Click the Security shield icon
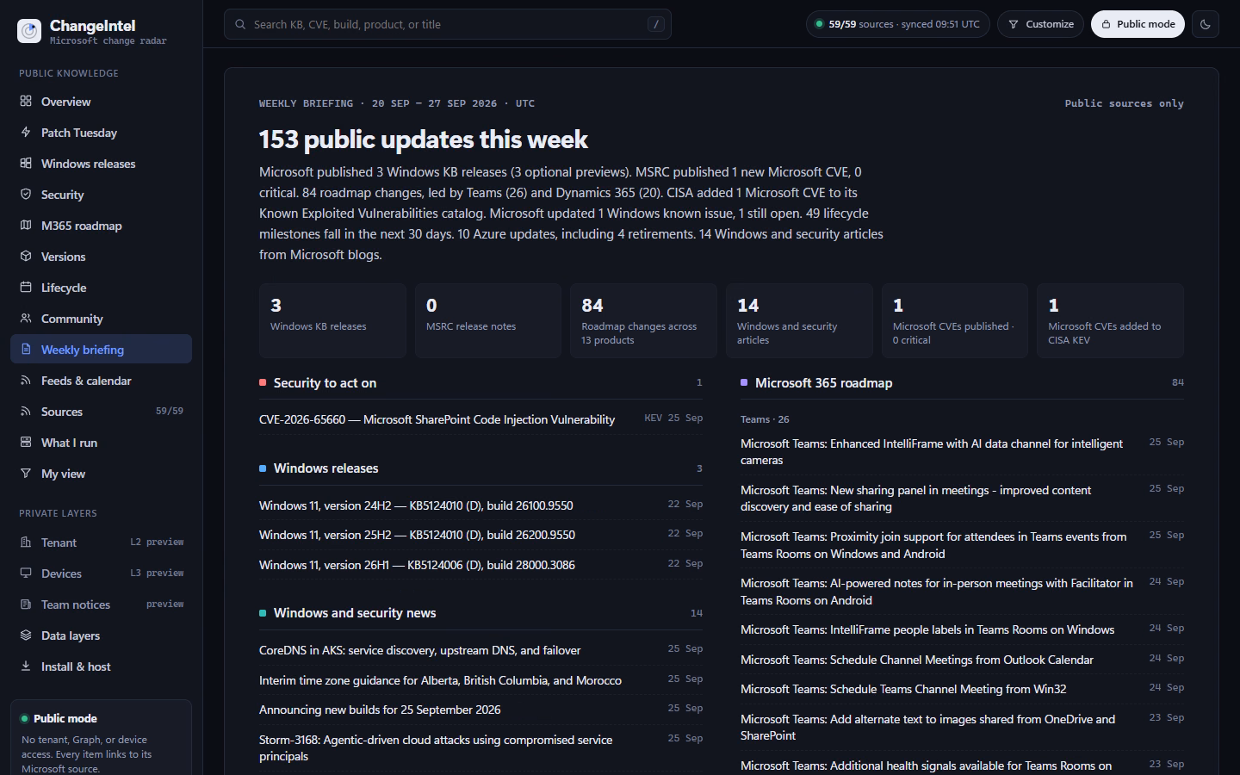Image resolution: width=1240 pixels, height=775 pixels. pos(26,194)
